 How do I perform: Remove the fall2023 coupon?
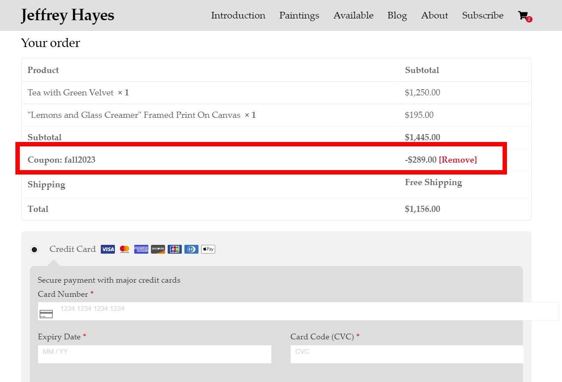[x=458, y=160]
